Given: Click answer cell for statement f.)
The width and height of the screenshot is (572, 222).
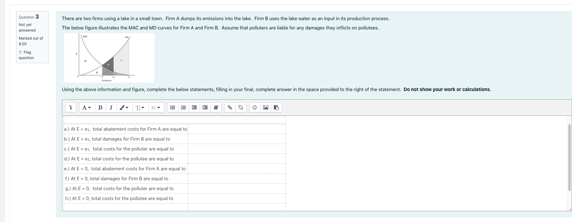Looking at the screenshot, I should coord(237,179).
